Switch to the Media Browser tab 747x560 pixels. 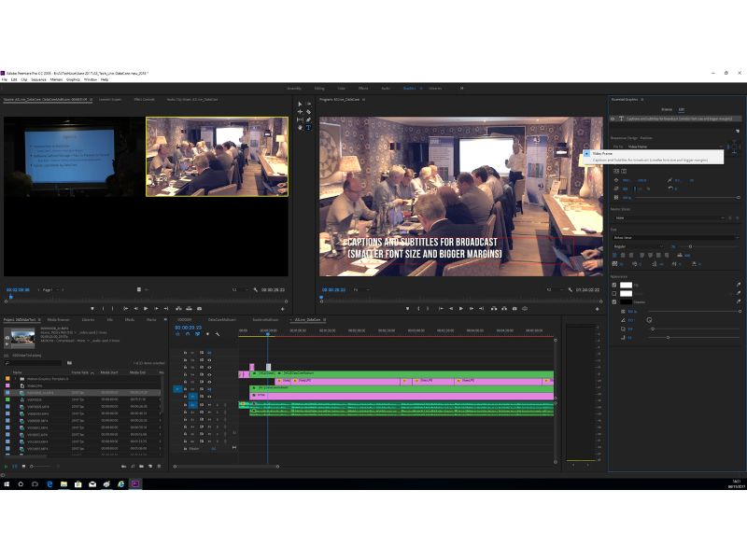click(59, 319)
